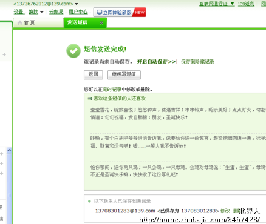Click the home icon on 首页 tab
Screen dimensions: 266x224
point(19,23)
